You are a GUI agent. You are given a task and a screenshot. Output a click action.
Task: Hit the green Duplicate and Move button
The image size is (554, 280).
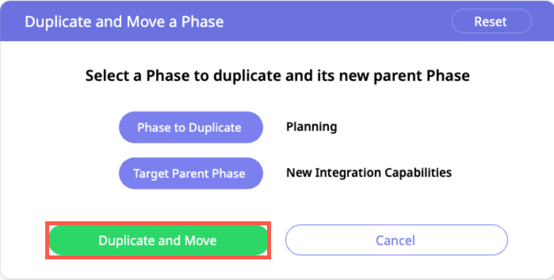point(158,240)
